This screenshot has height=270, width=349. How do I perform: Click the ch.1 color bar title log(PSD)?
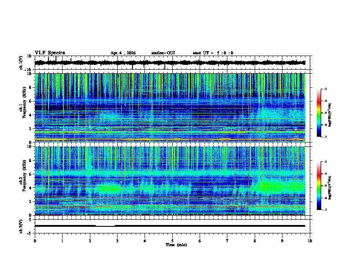click(330, 115)
